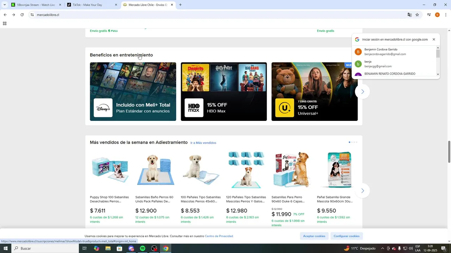Open the HBO Max 15% OFF card
Viewport: 451px width, 253px height.
pos(224,92)
